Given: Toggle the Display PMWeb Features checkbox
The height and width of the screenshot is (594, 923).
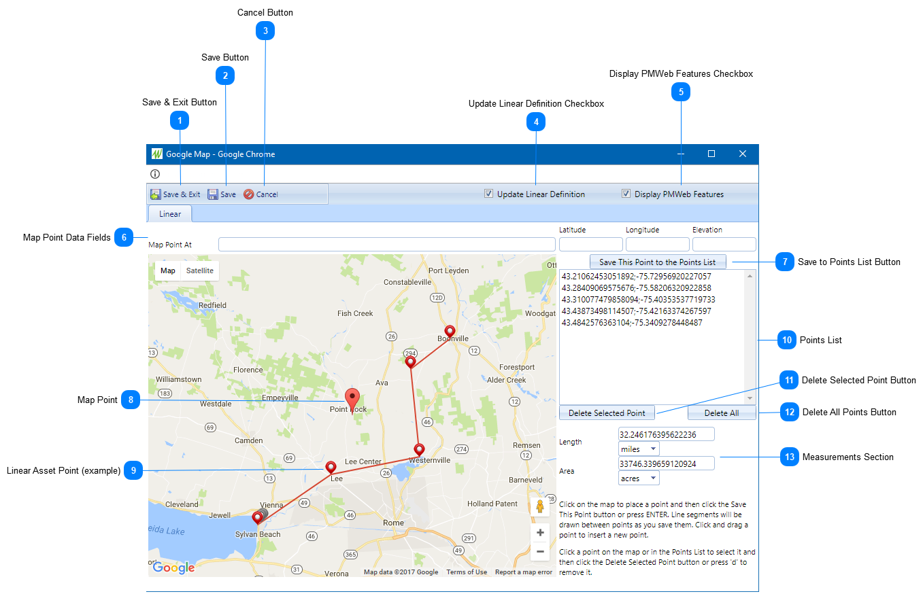Looking at the screenshot, I should (x=626, y=194).
